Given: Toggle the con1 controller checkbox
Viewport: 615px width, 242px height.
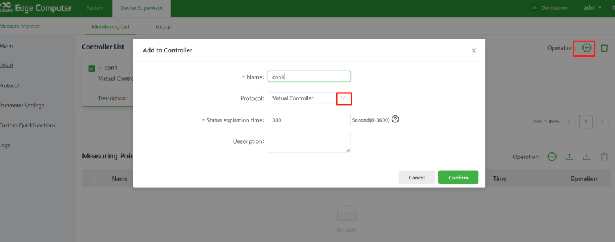Looking at the screenshot, I should pyautogui.click(x=92, y=69).
